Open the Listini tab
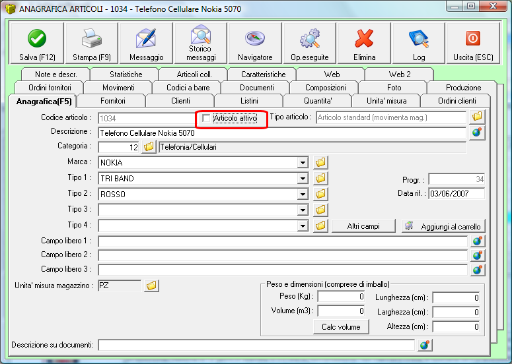The image size is (512, 364). coord(249,101)
